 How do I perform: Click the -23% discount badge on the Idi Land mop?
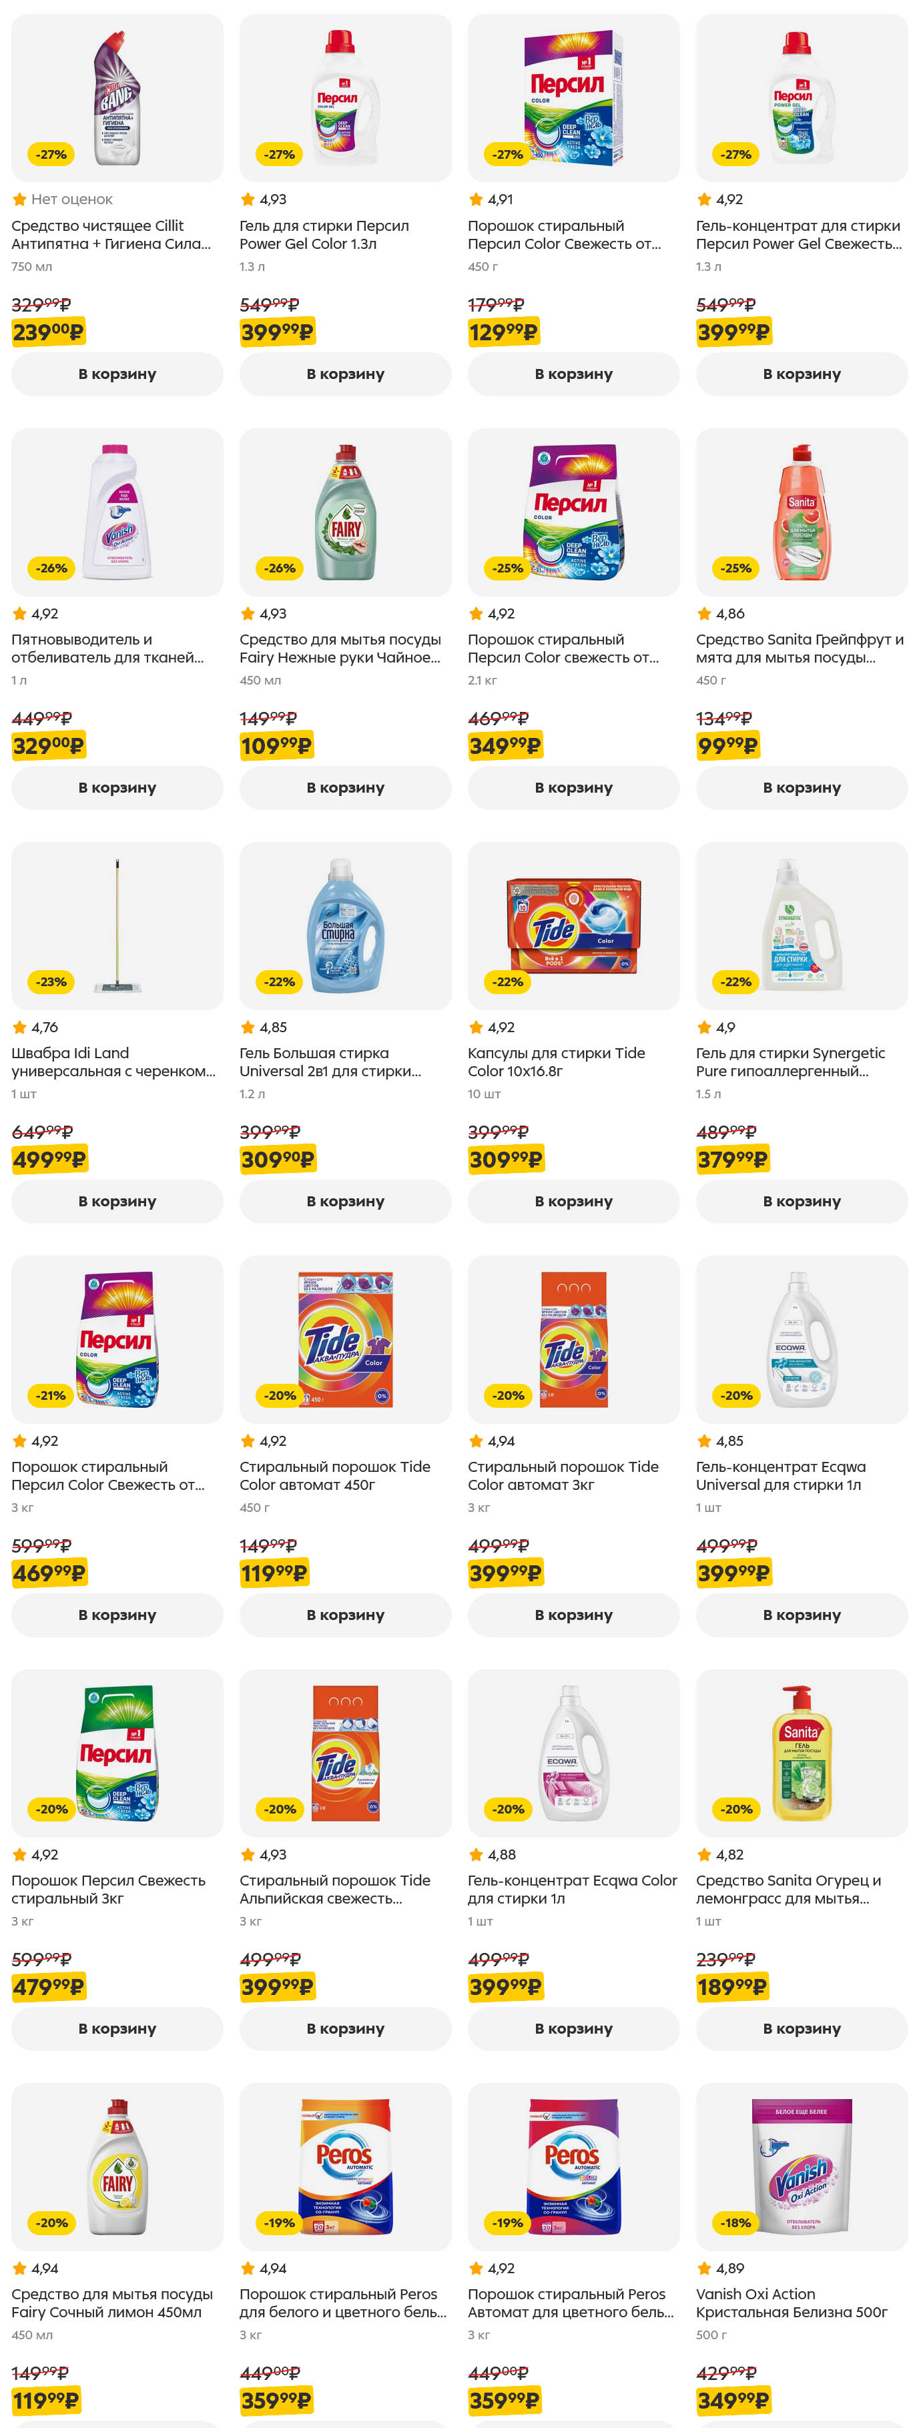tap(51, 981)
